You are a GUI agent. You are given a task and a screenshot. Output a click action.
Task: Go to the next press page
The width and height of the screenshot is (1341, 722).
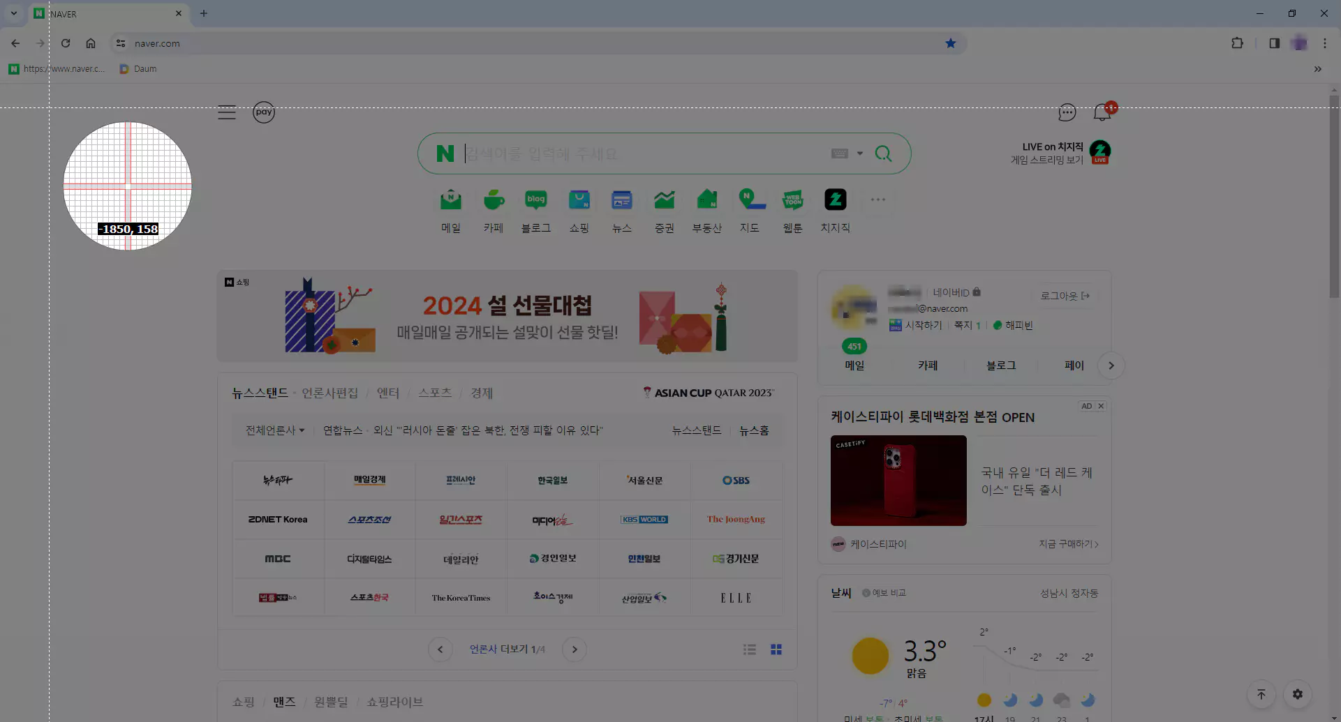575,649
